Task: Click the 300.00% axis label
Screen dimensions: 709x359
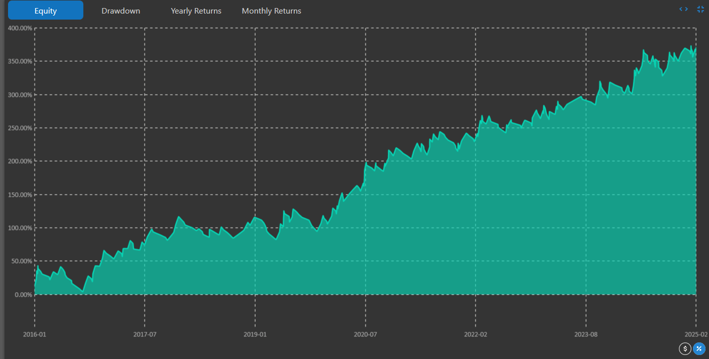Action: point(20,94)
